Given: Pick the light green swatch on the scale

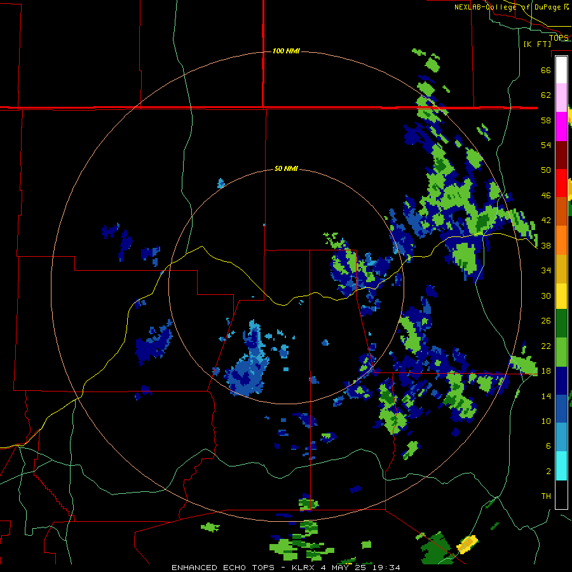Looking at the screenshot, I should tap(561, 352).
